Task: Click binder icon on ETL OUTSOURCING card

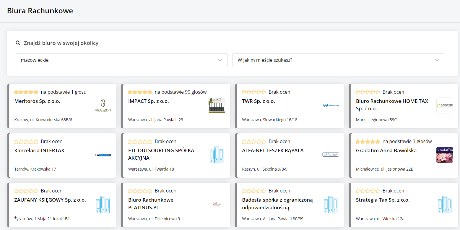Action: pos(217,155)
